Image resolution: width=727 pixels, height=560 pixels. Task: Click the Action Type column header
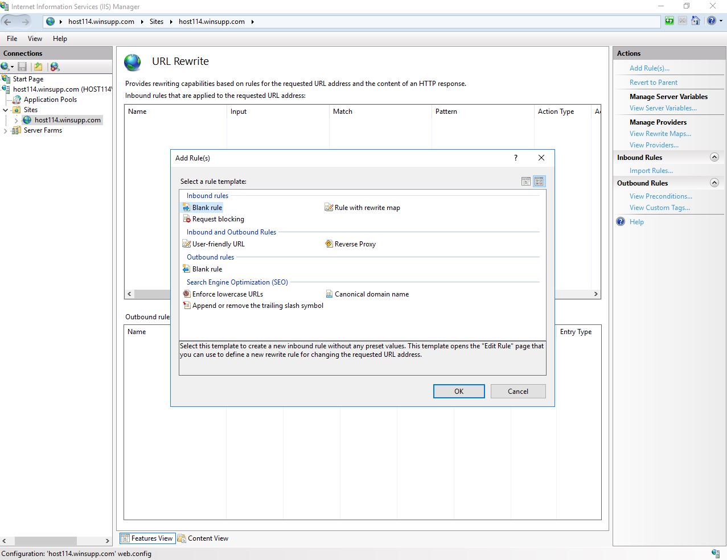562,112
